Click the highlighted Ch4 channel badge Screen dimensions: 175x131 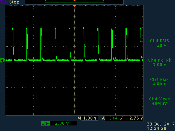pyautogui.click(x=46, y=123)
